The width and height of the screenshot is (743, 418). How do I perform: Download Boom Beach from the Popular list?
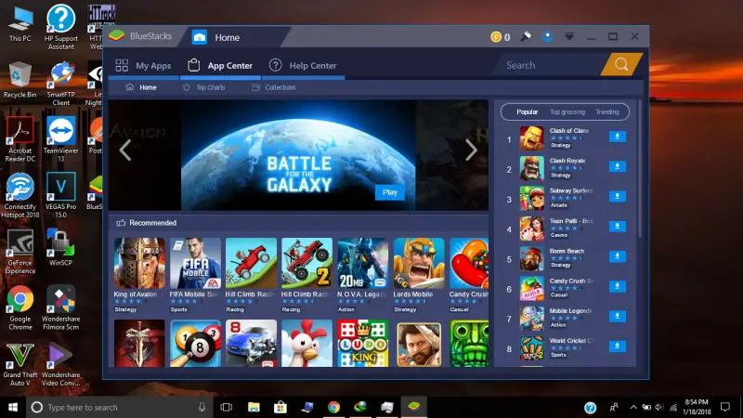(617, 256)
